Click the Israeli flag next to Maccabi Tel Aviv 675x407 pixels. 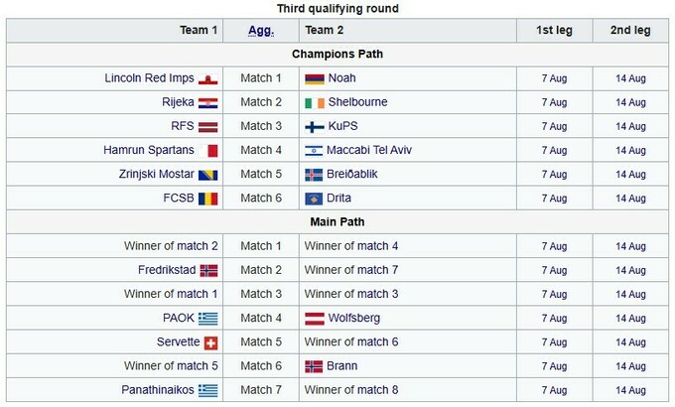coord(314,151)
